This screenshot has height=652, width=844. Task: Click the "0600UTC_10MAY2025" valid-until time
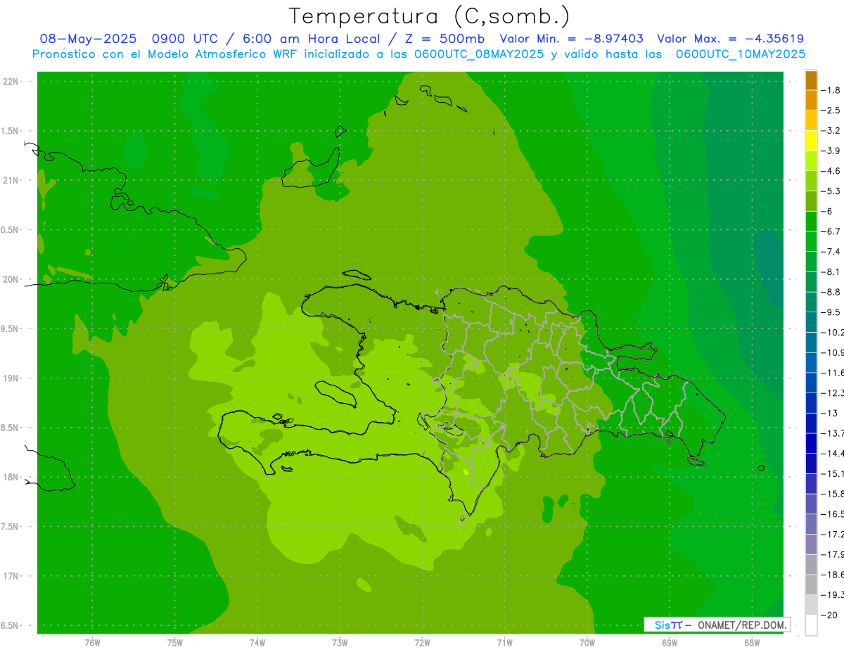point(741,54)
